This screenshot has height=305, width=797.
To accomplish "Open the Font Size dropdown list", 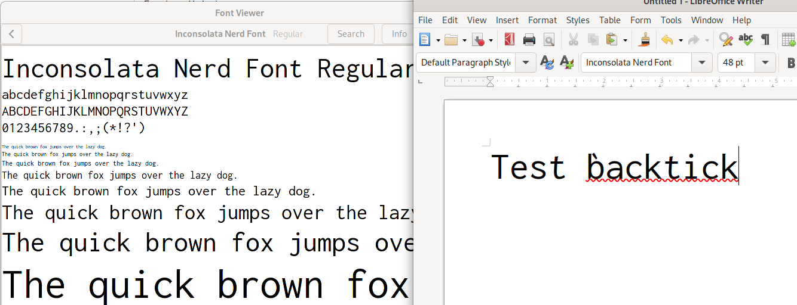I will pos(765,63).
